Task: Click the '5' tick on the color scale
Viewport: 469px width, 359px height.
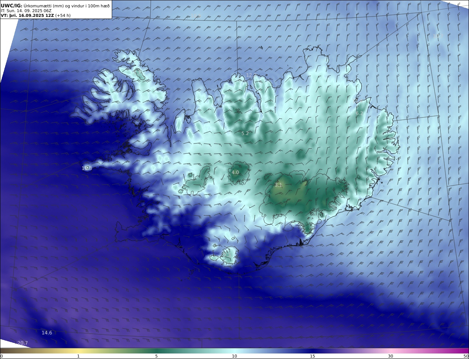Action: click(156, 356)
